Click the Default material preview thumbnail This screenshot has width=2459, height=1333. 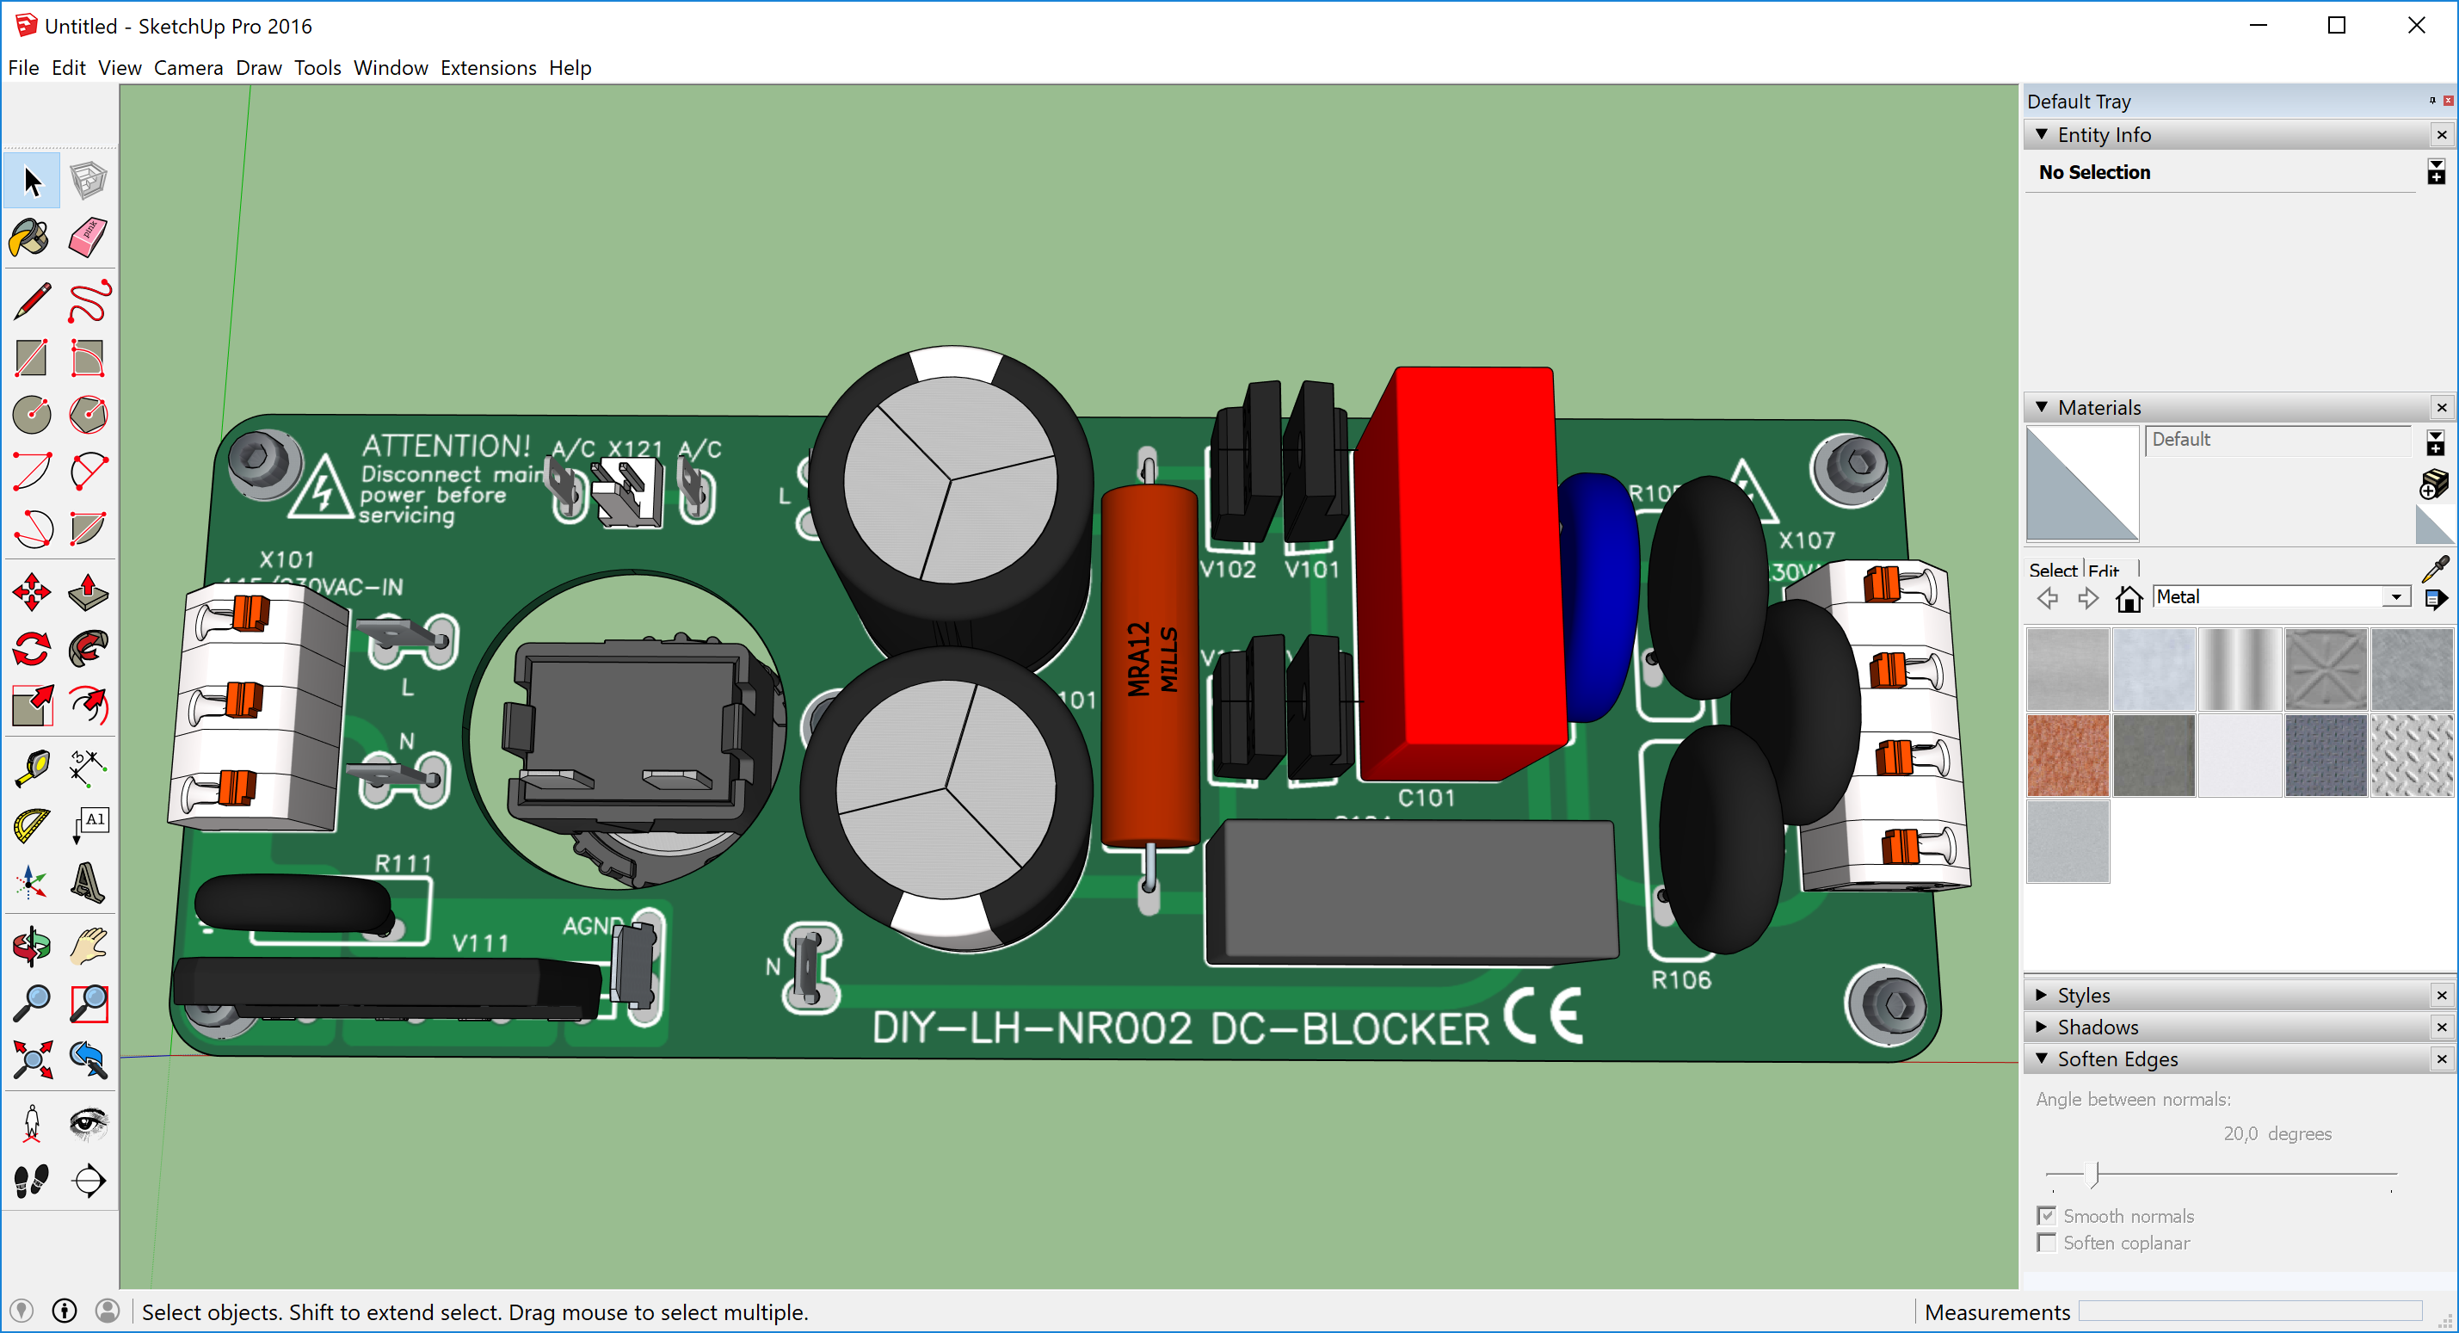2082,483
